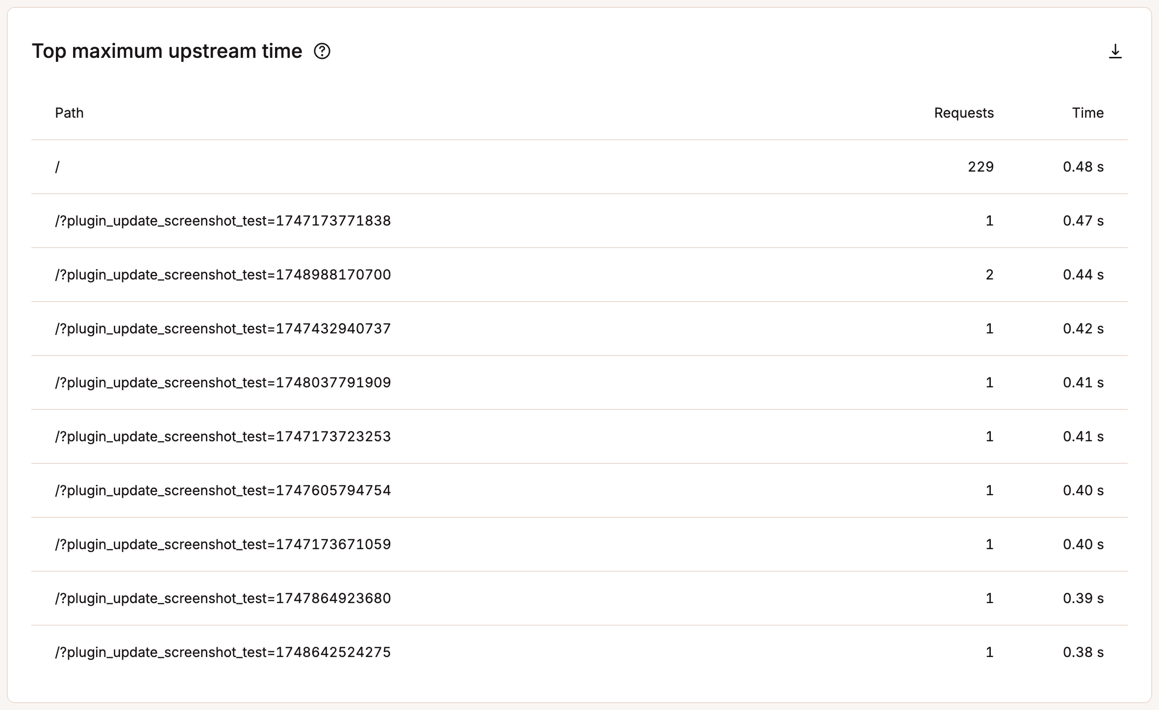Sort by the Path column header

coord(69,113)
